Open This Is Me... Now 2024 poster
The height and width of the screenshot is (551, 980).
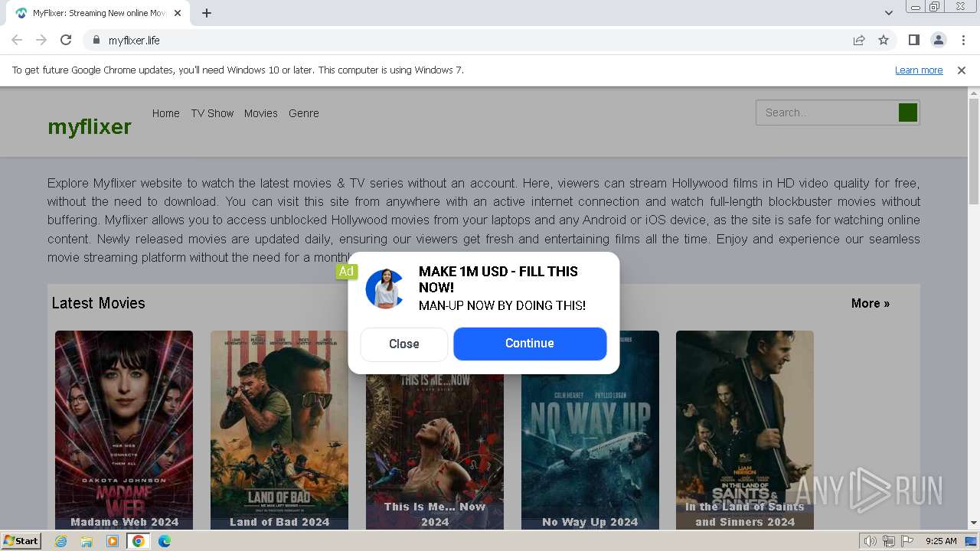(435, 452)
